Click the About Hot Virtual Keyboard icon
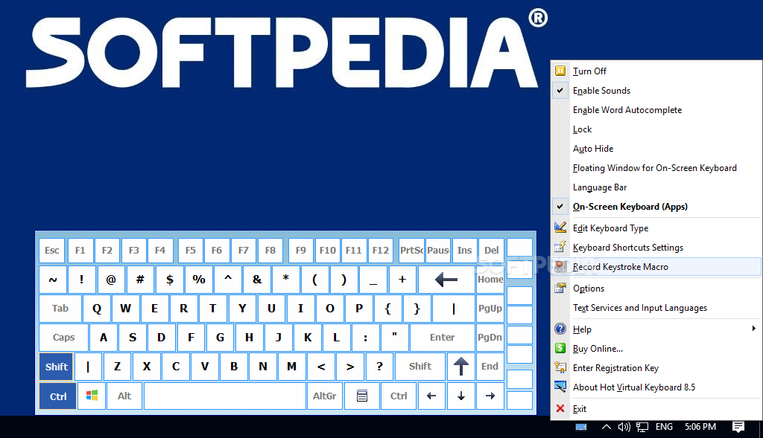The image size is (763, 438). [560, 387]
